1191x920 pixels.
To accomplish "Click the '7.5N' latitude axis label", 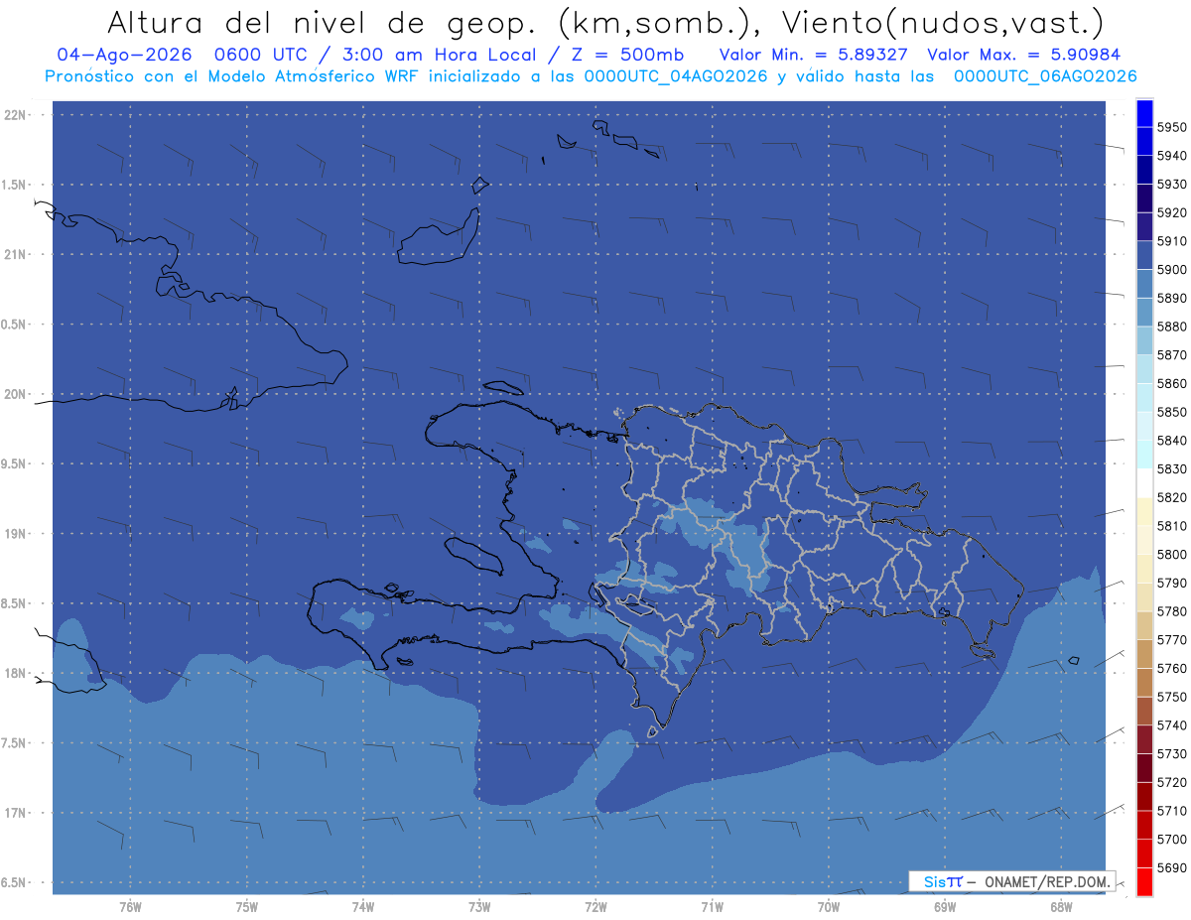I will click(x=16, y=743).
